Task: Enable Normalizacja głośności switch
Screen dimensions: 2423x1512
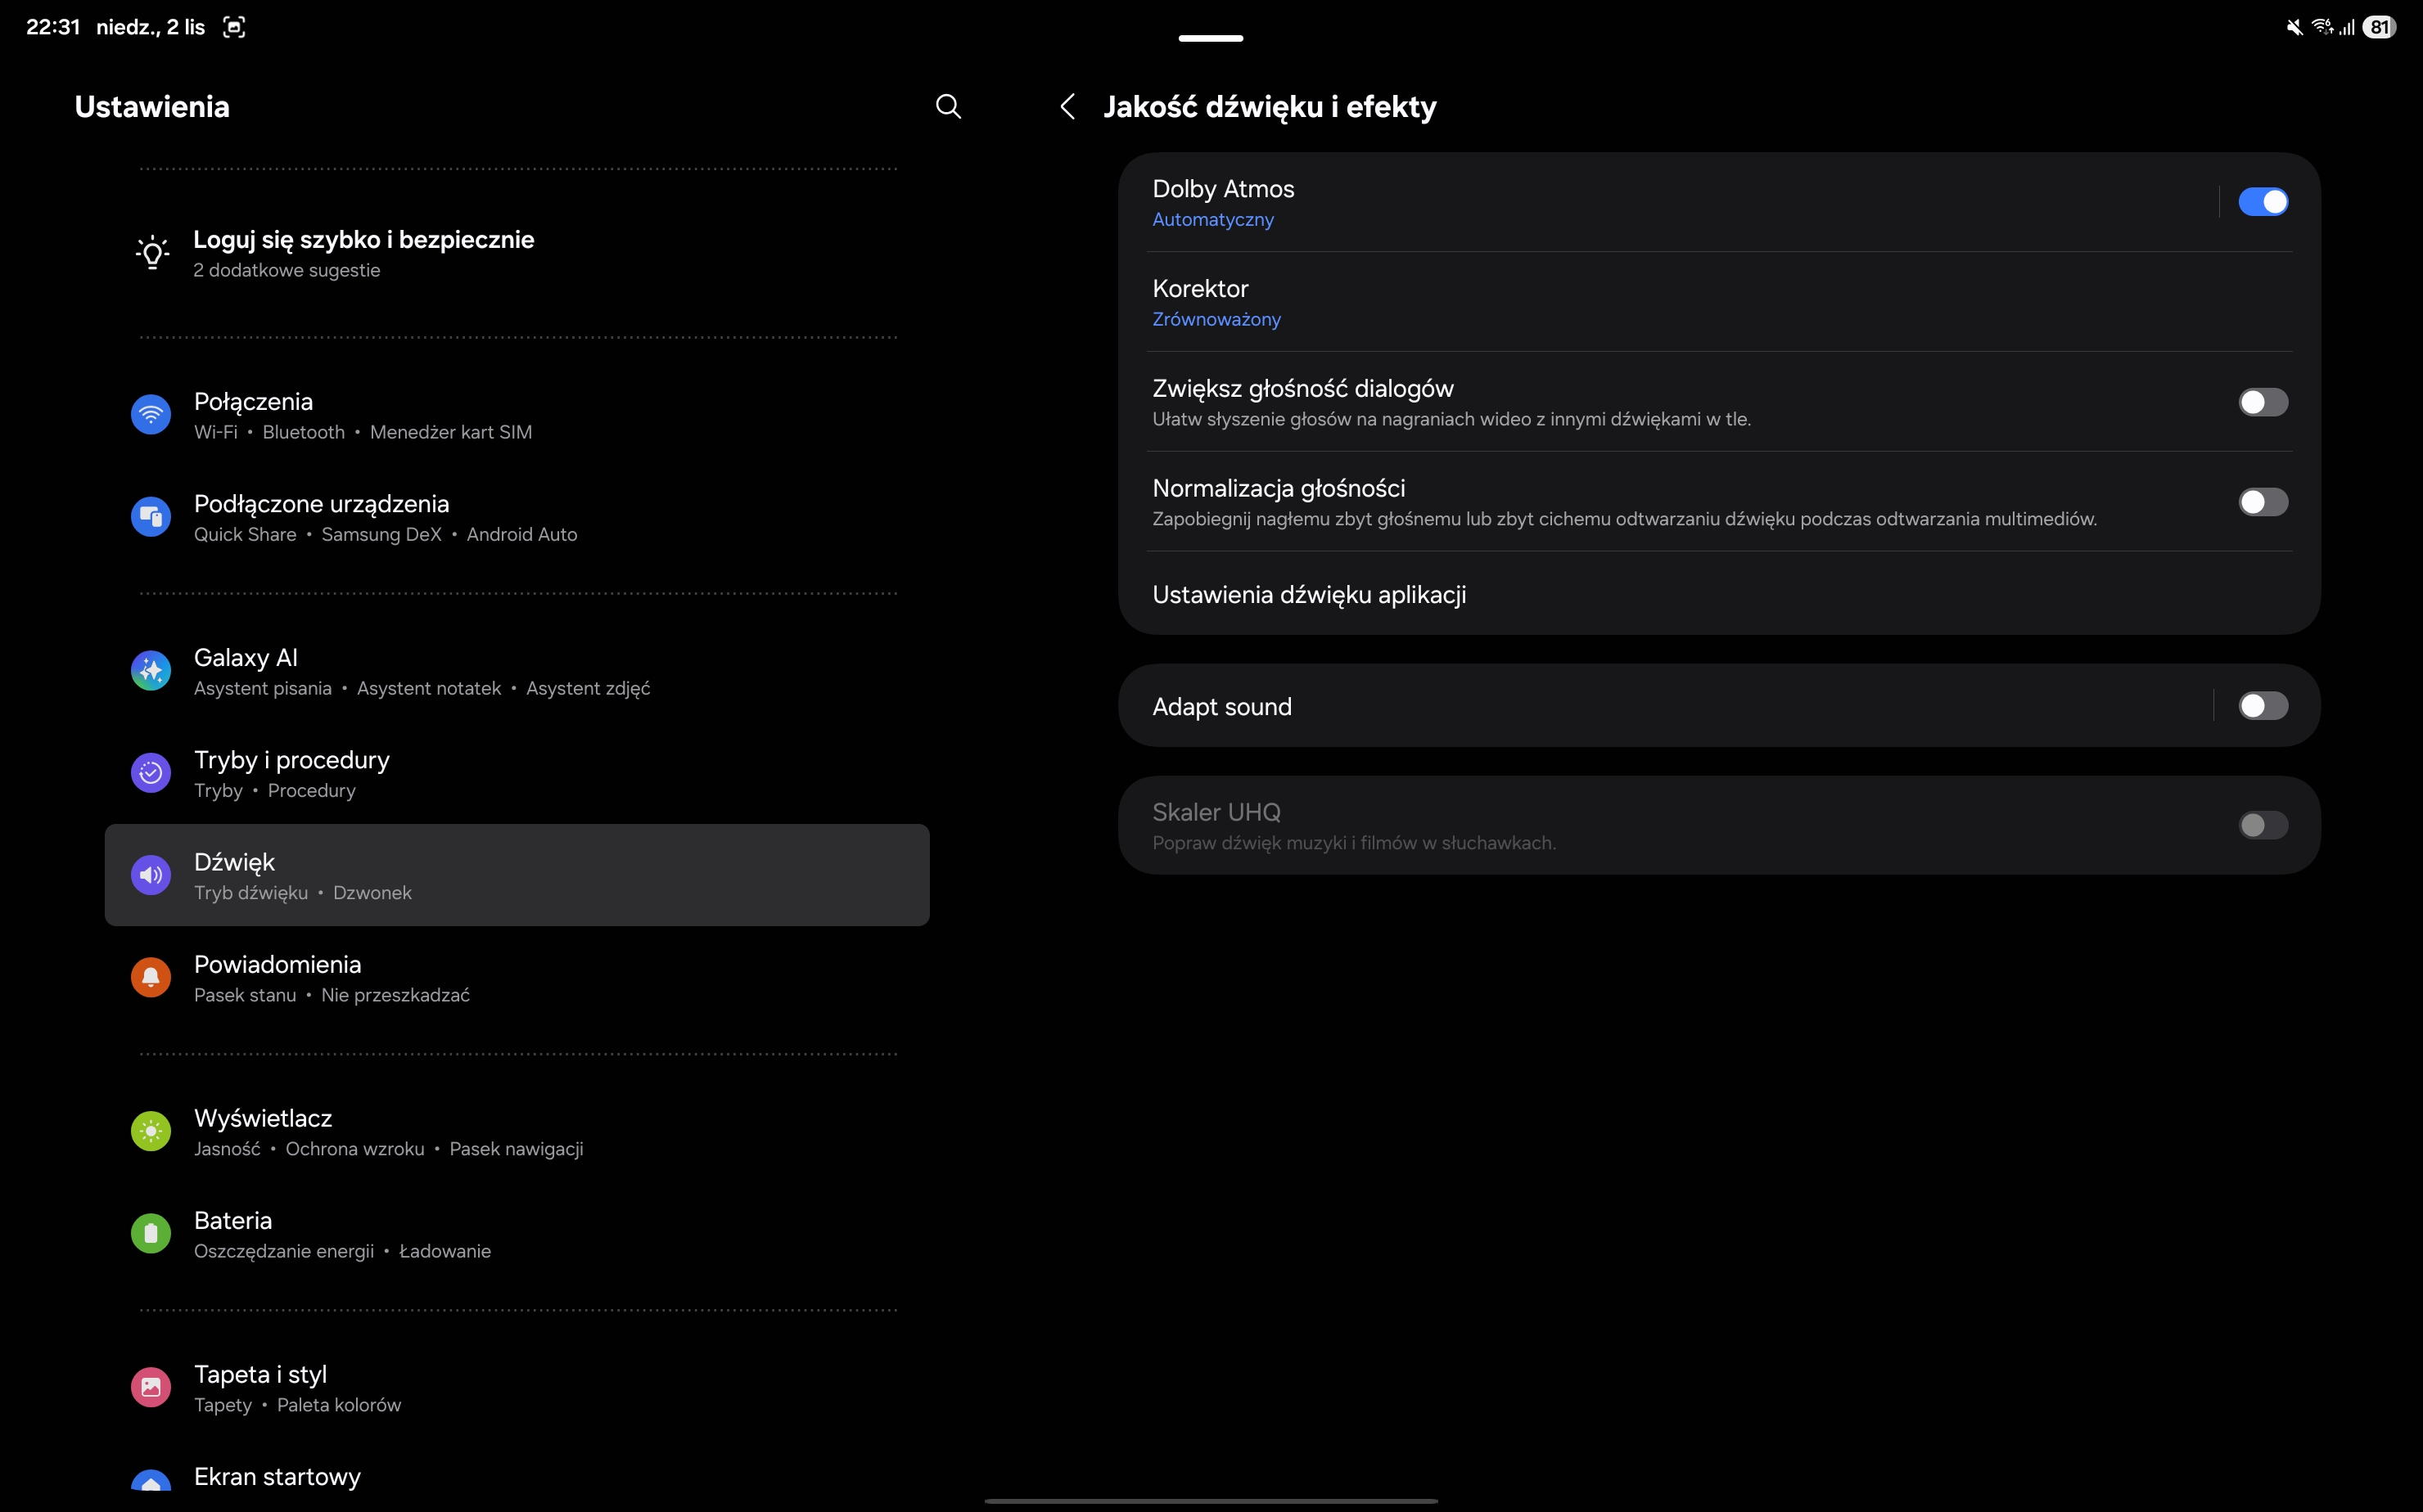Action: point(2262,502)
